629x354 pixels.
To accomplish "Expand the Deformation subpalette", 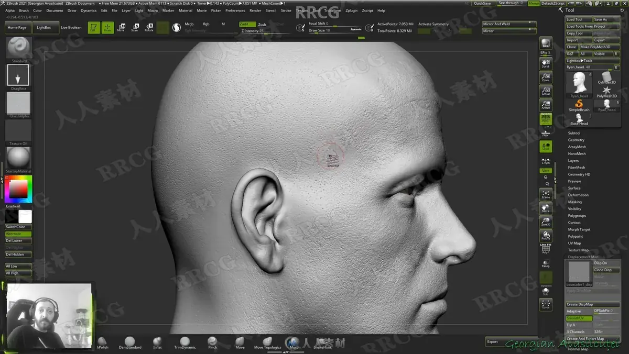I will (578, 195).
